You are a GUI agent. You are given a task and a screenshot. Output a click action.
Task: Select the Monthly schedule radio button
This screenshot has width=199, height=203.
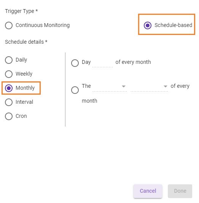9,88
